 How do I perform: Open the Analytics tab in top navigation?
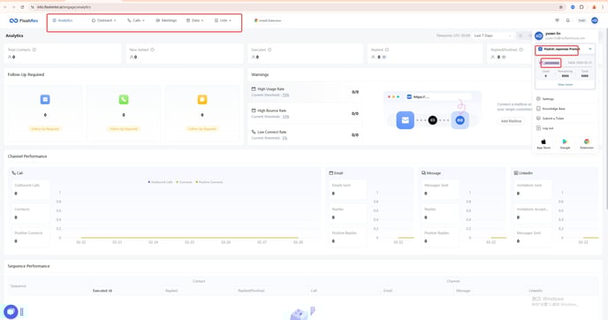(x=63, y=20)
